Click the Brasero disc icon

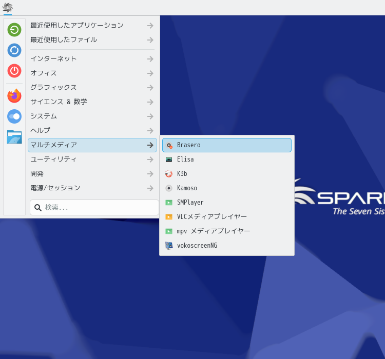169,145
